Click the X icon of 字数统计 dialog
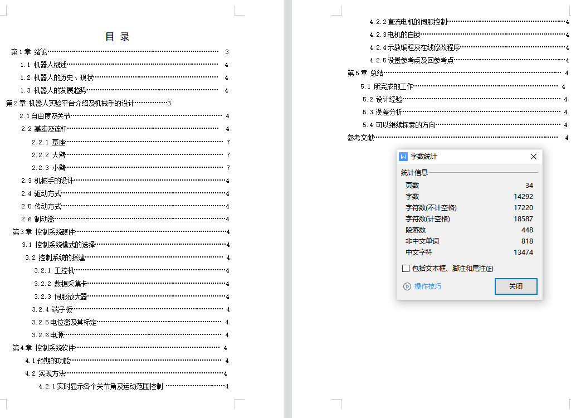The width and height of the screenshot is (571, 418). 534,157
